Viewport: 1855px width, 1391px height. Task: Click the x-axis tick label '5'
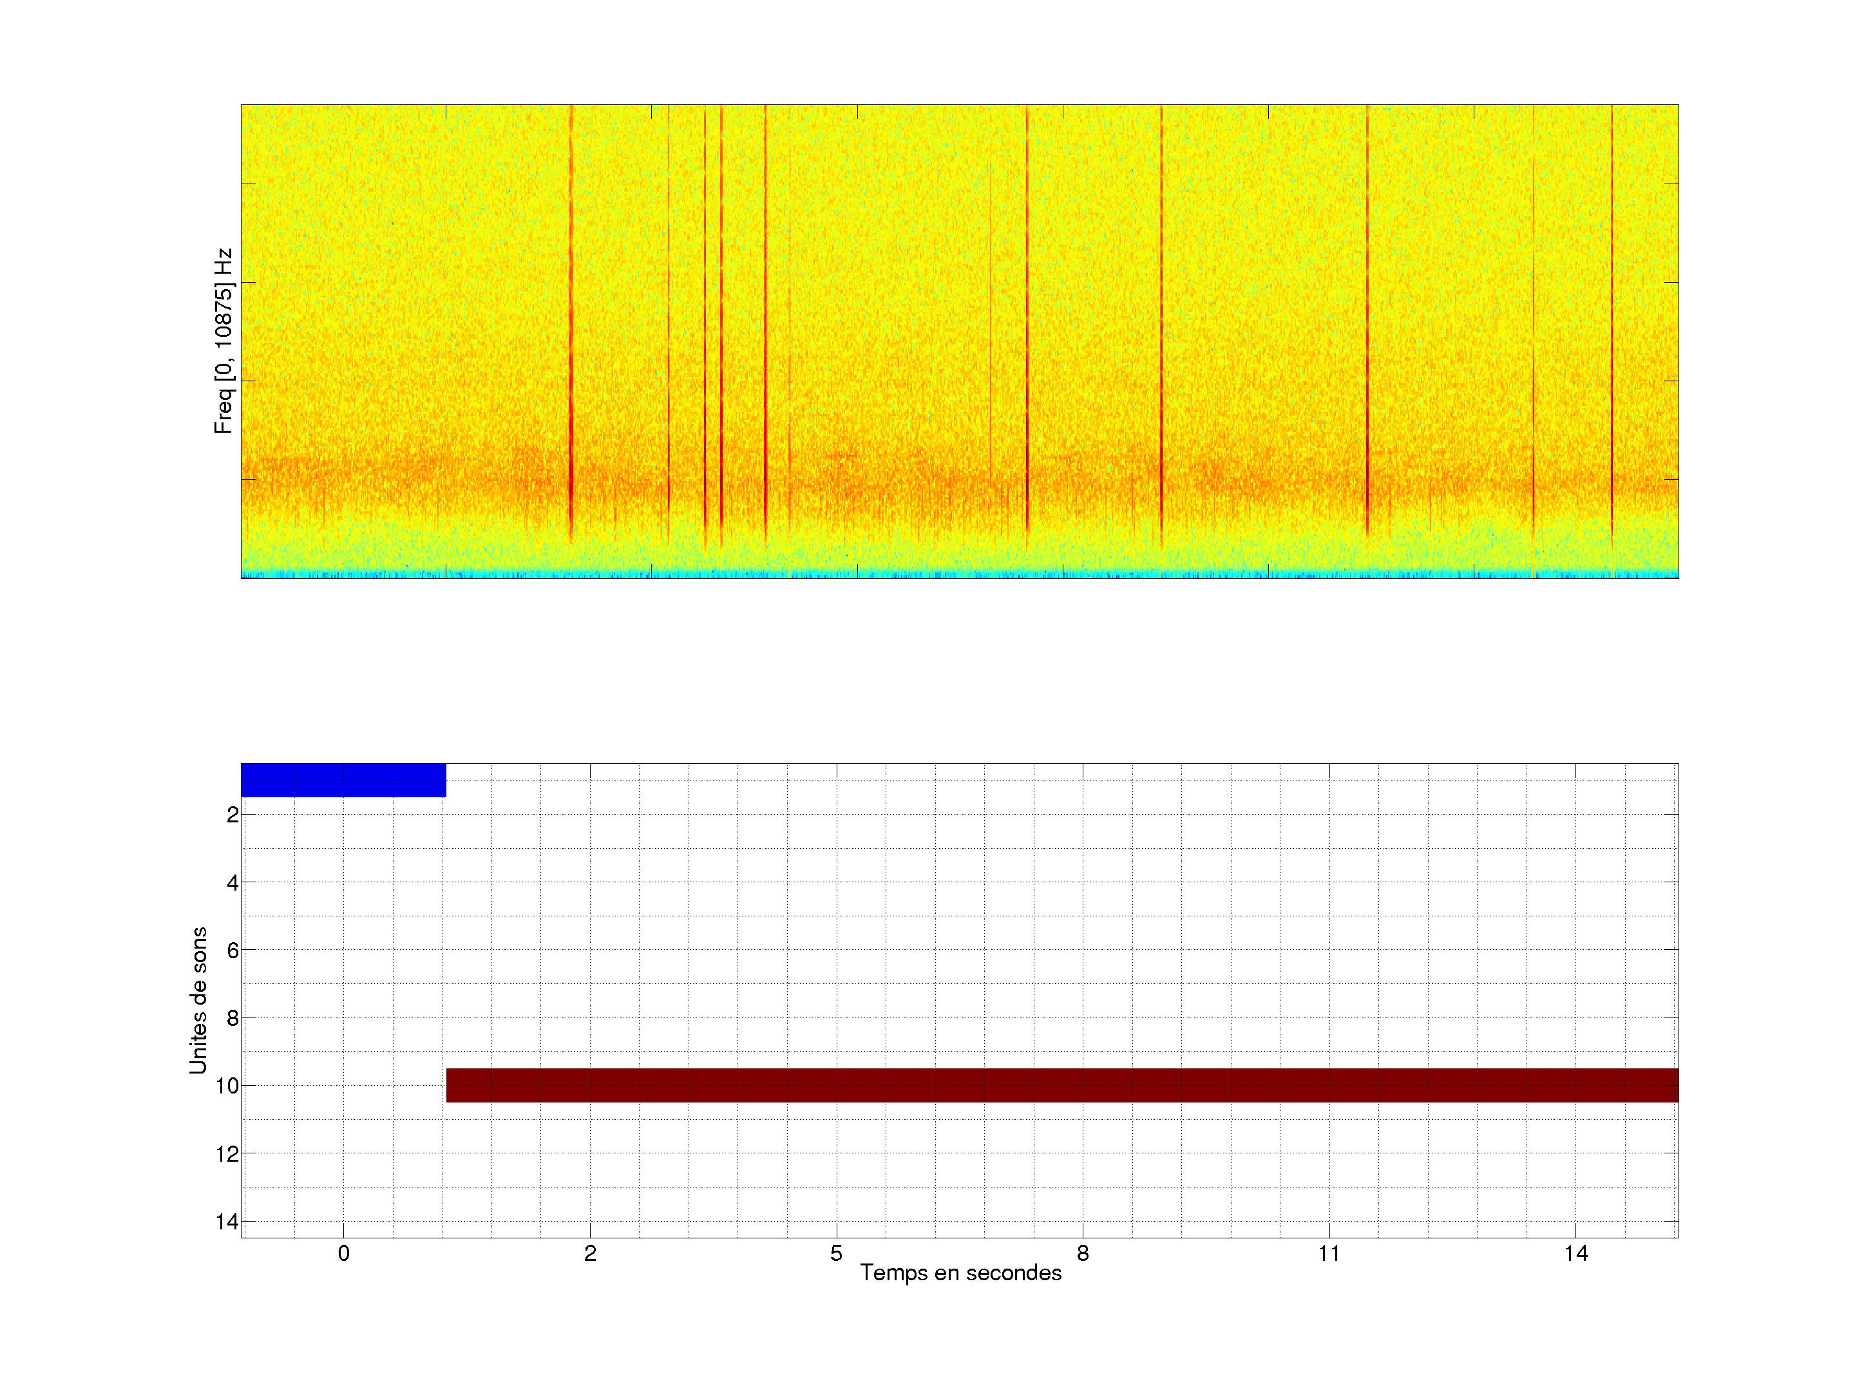coord(836,1253)
